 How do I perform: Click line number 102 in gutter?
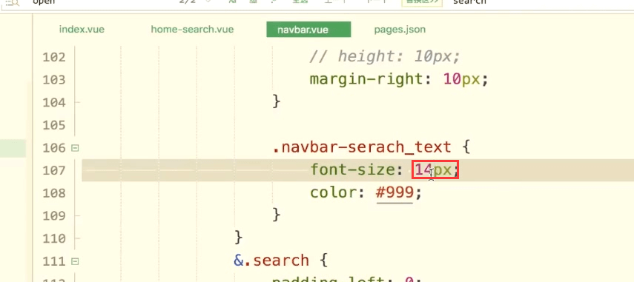click(x=54, y=57)
